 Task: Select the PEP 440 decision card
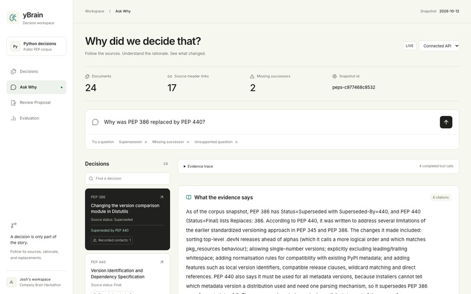pyautogui.click(x=127, y=274)
